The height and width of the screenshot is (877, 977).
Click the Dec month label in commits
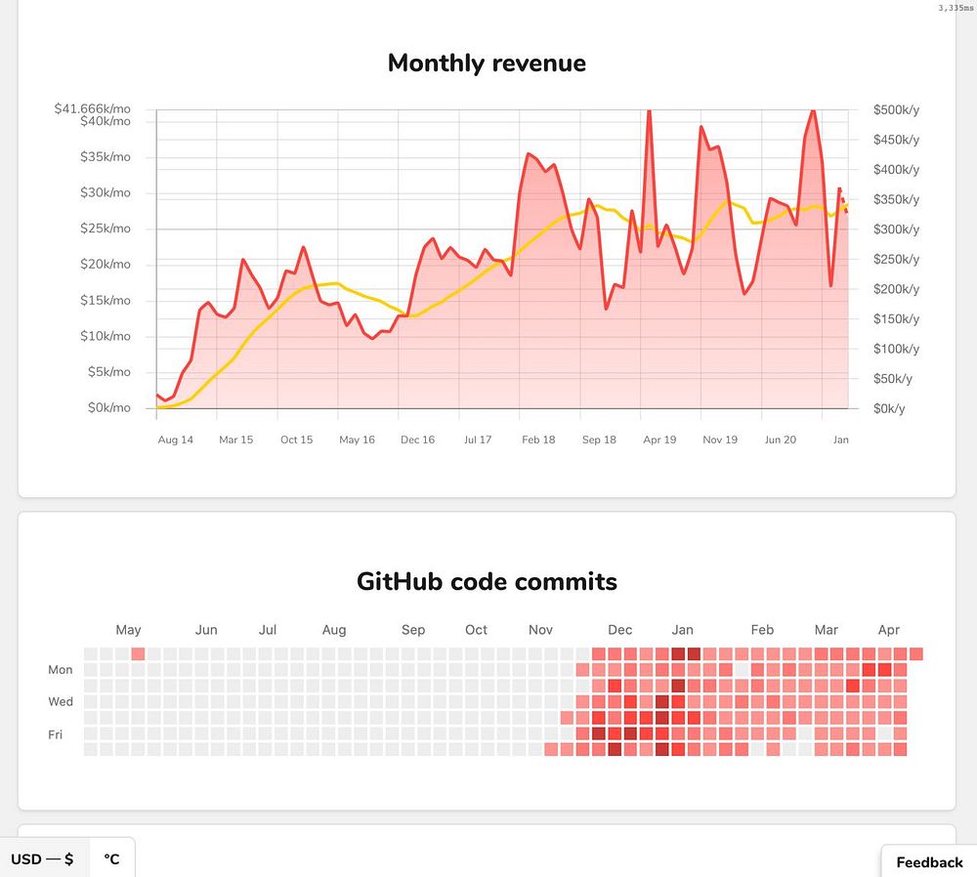620,630
